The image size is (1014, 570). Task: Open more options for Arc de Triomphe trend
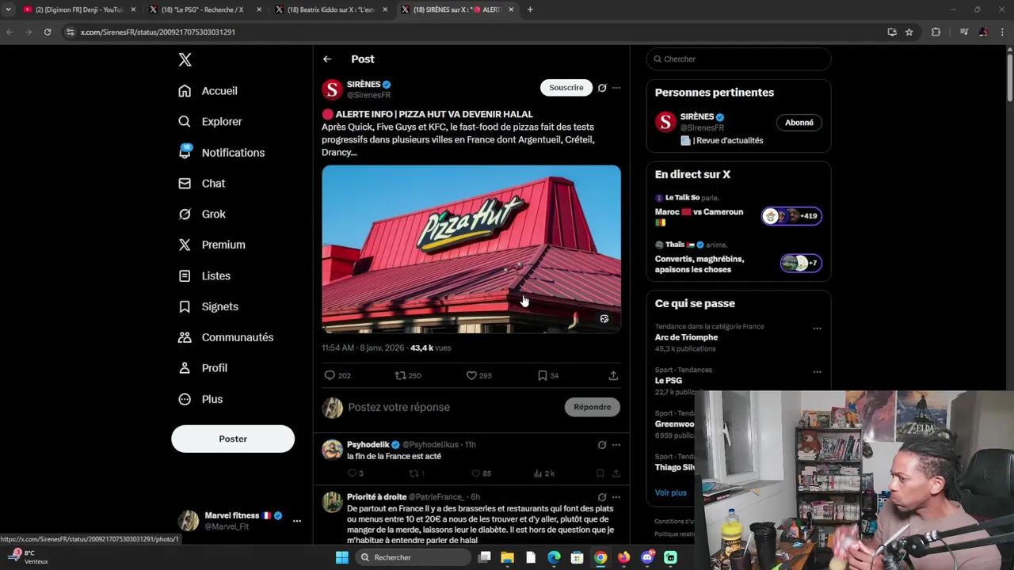pyautogui.click(x=817, y=329)
